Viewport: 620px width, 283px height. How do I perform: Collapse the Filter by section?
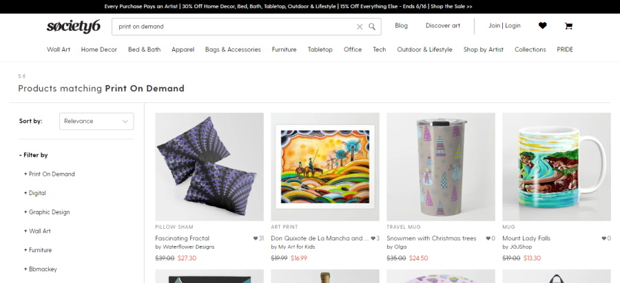coord(34,155)
